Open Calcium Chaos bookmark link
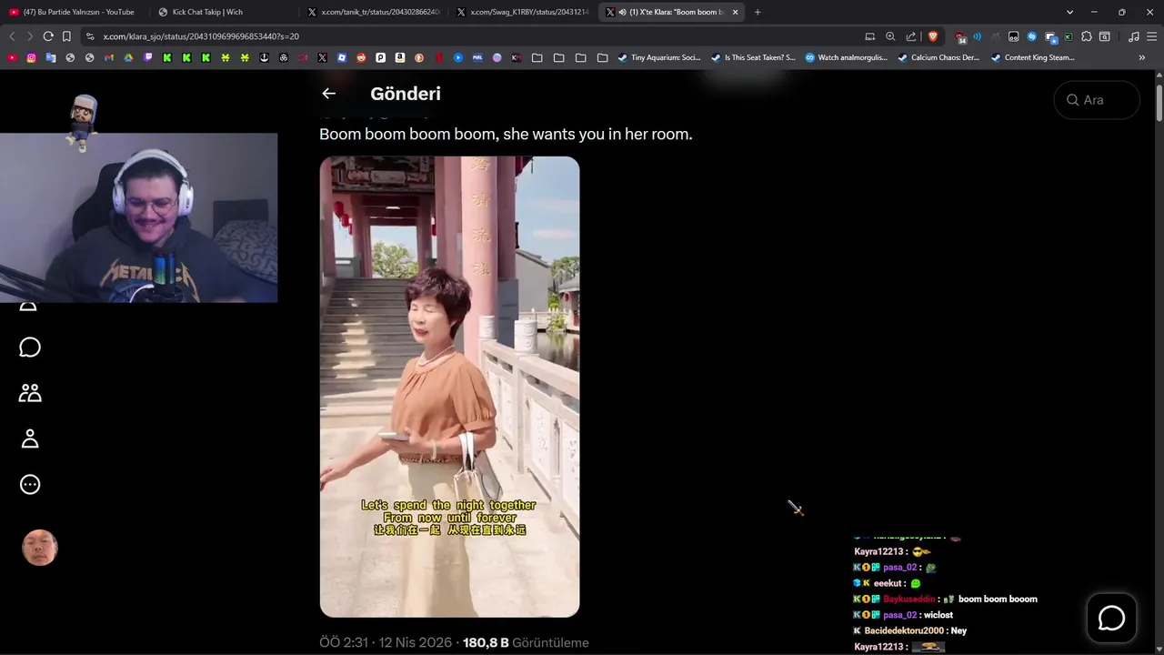 coord(939,57)
